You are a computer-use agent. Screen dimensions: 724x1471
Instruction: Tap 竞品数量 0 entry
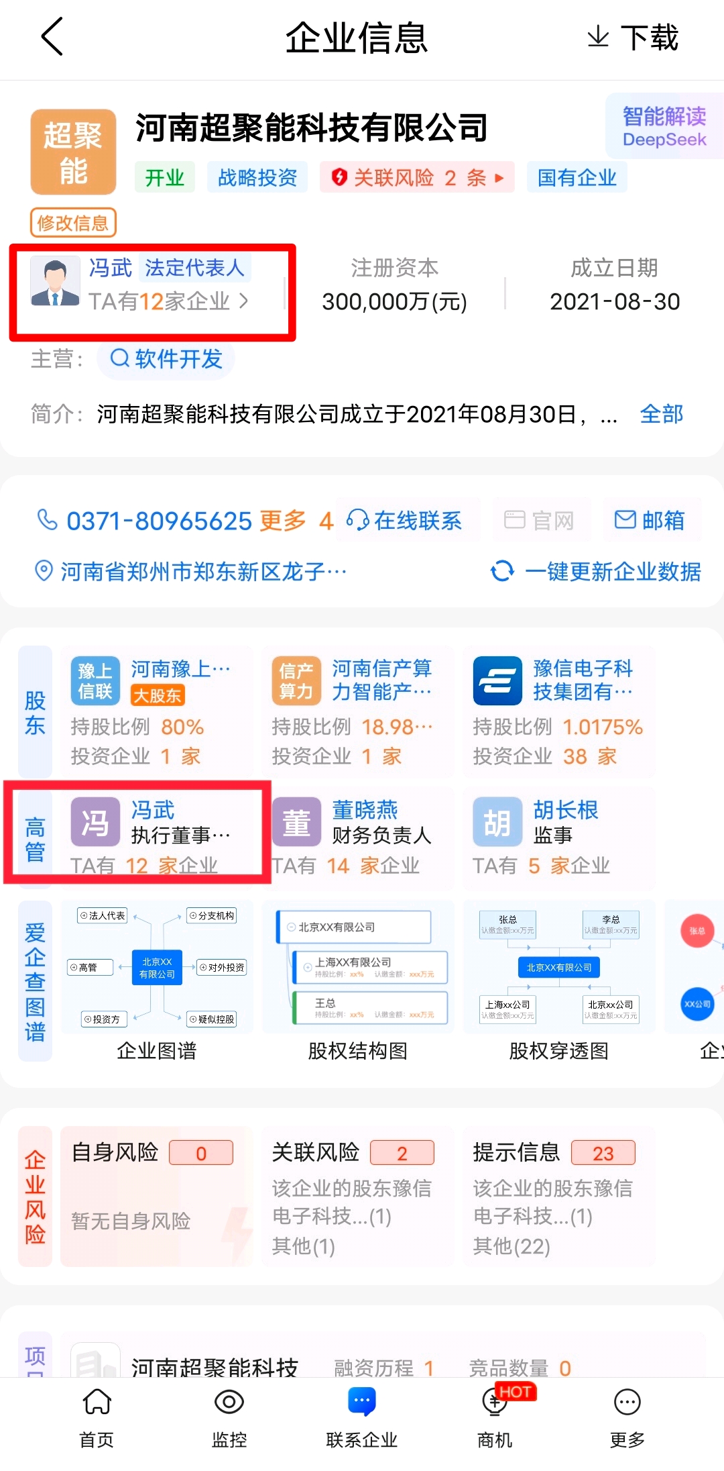click(x=520, y=1367)
